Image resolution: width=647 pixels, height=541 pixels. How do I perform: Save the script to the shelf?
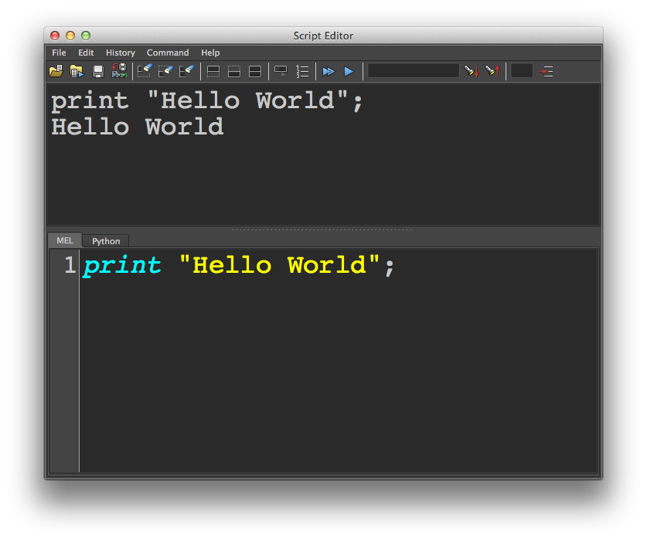point(119,71)
